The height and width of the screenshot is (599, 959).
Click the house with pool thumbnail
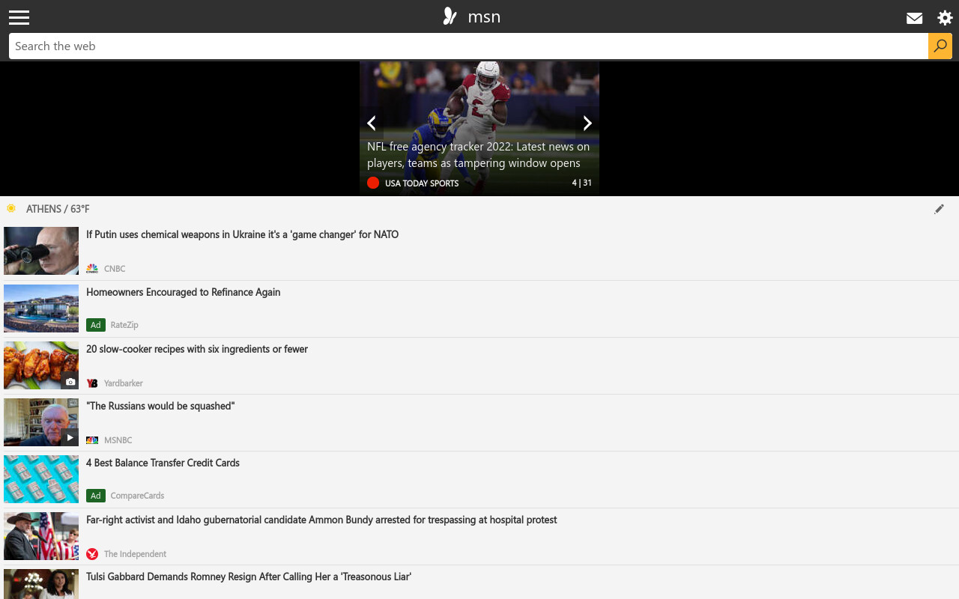(x=41, y=308)
